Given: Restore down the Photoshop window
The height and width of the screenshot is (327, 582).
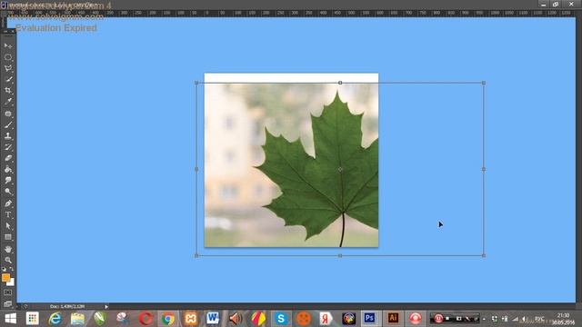Looking at the screenshot, I should (x=556, y=4).
